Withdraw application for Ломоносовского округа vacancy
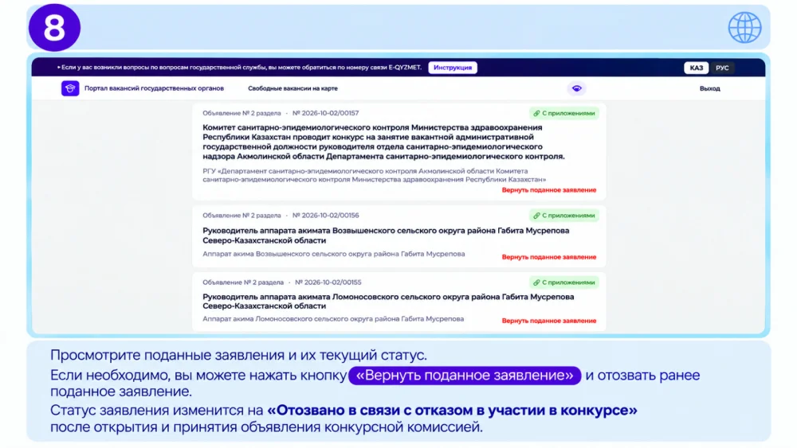The height and width of the screenshot is (448, 797). coord(549,321)
